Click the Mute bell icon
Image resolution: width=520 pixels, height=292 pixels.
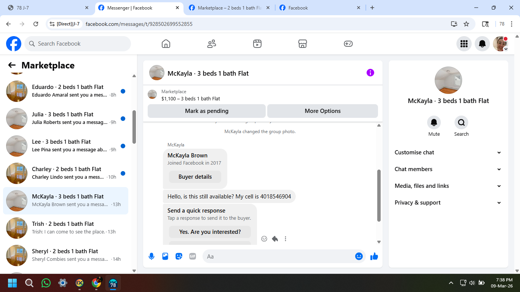point(434,122)
